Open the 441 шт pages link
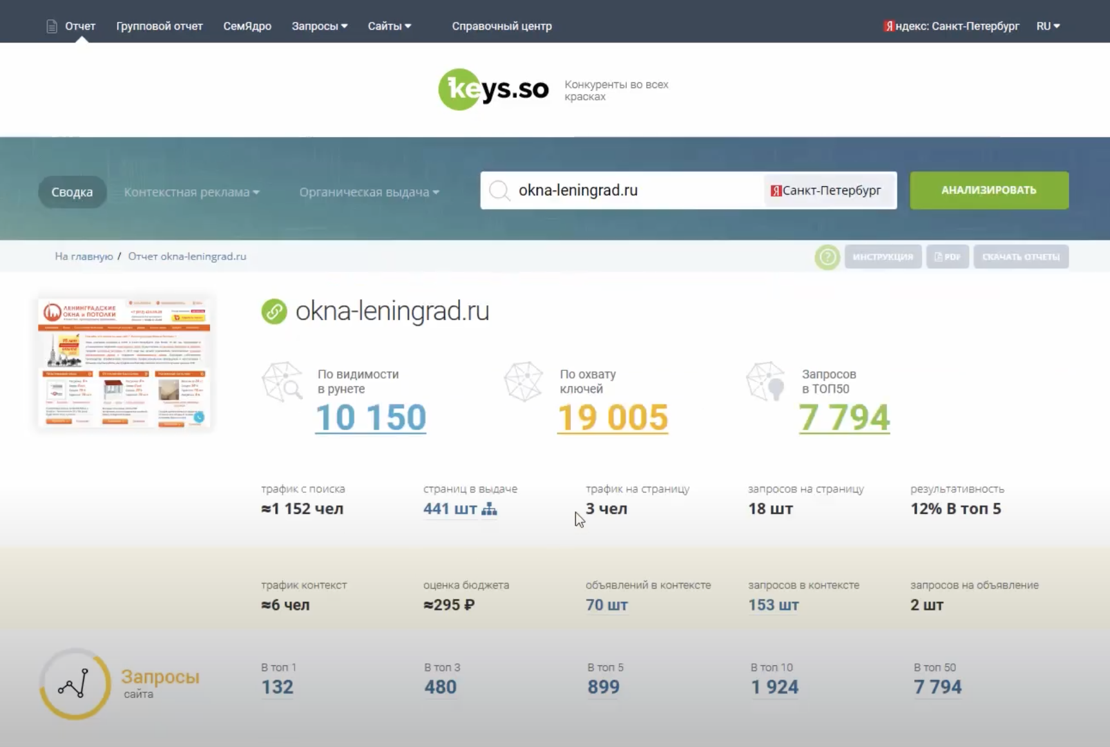The image size is (1110, 747). click(x=450, y=509)
